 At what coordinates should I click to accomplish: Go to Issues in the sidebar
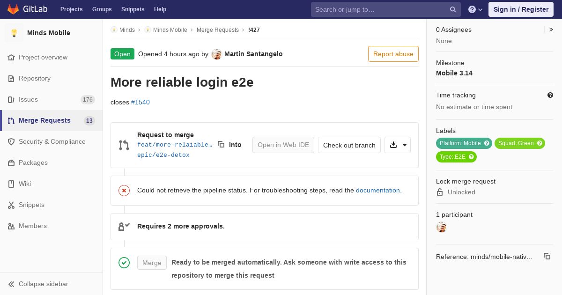click(52, 99)
